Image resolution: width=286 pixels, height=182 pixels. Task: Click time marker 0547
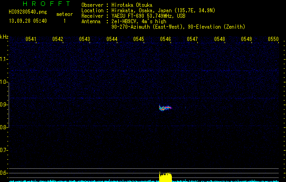[192, 39]
